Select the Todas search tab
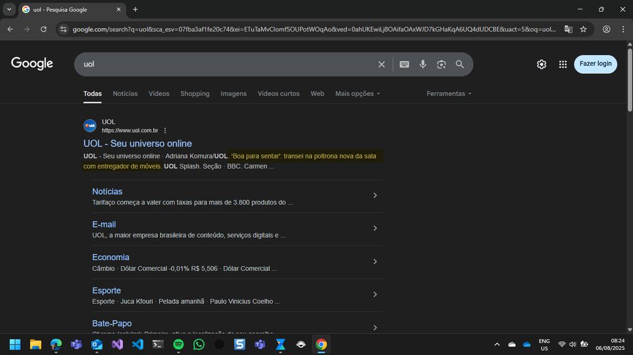The height and width of the screenshot is (355, 633). click(x=92, y=93)
